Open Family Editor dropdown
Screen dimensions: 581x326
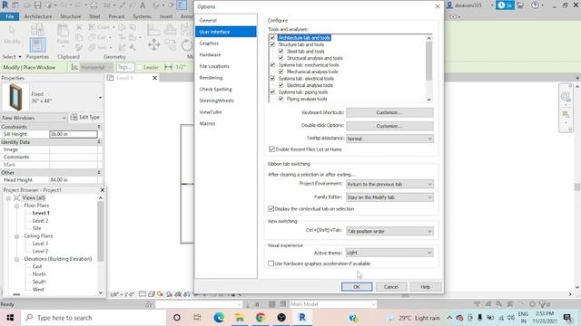pyautogui.click(x=389, y=197)
